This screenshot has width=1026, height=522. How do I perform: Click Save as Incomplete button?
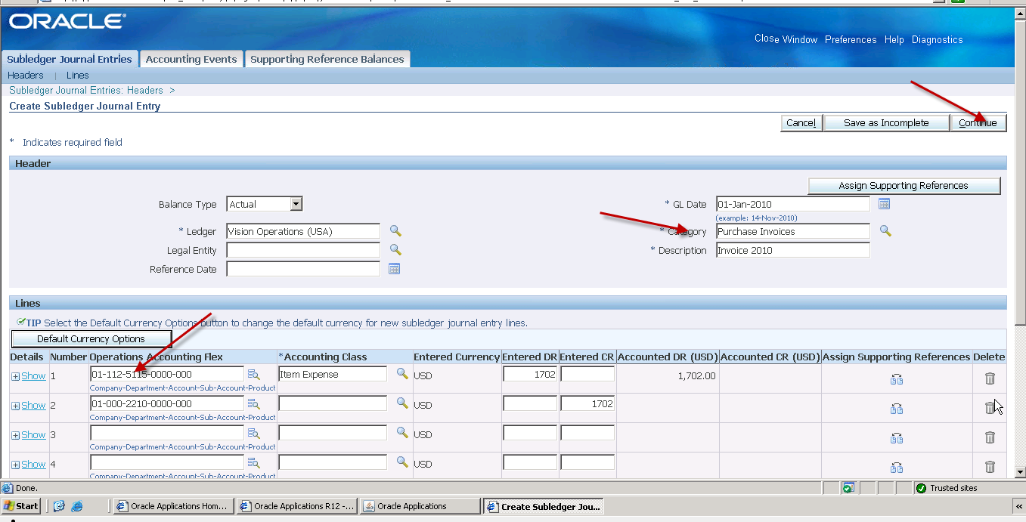pos(886,123)
